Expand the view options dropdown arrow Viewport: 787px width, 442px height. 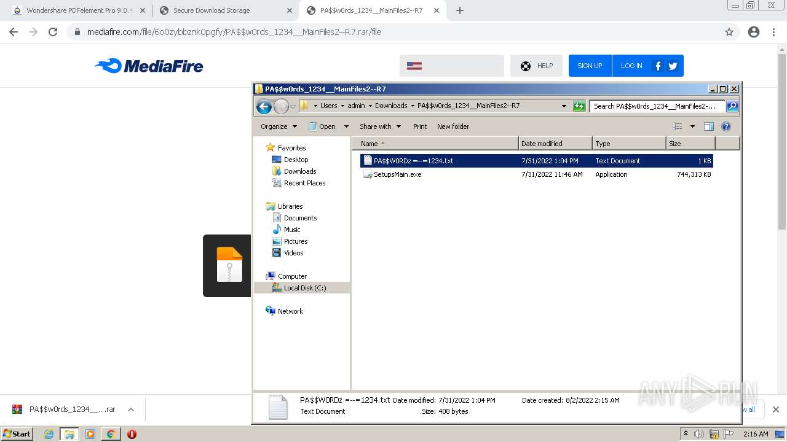point(692,126)
